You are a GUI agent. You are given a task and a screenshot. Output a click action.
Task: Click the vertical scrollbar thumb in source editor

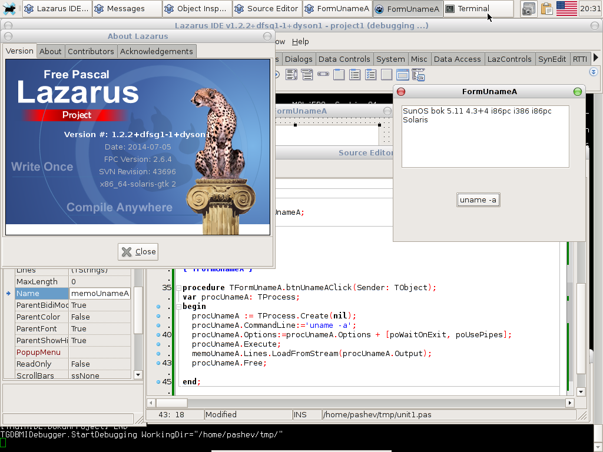(x=581, y=328)
